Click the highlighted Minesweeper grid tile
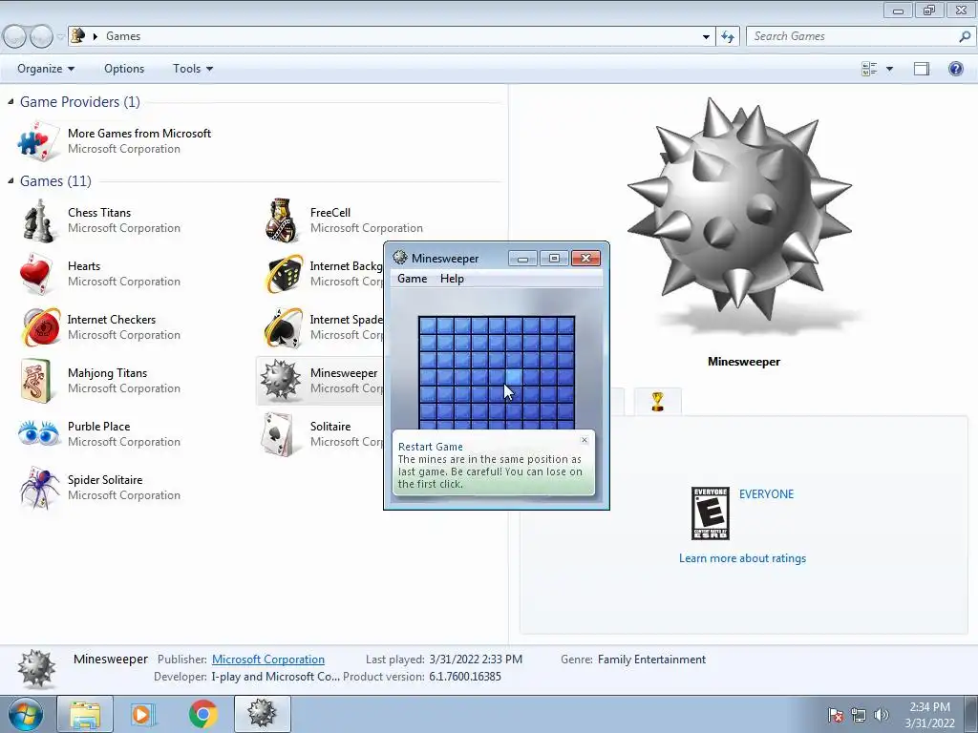 [513, 376]
